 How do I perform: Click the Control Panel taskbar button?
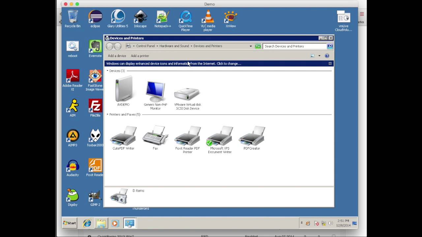click(x=129, y=223)
